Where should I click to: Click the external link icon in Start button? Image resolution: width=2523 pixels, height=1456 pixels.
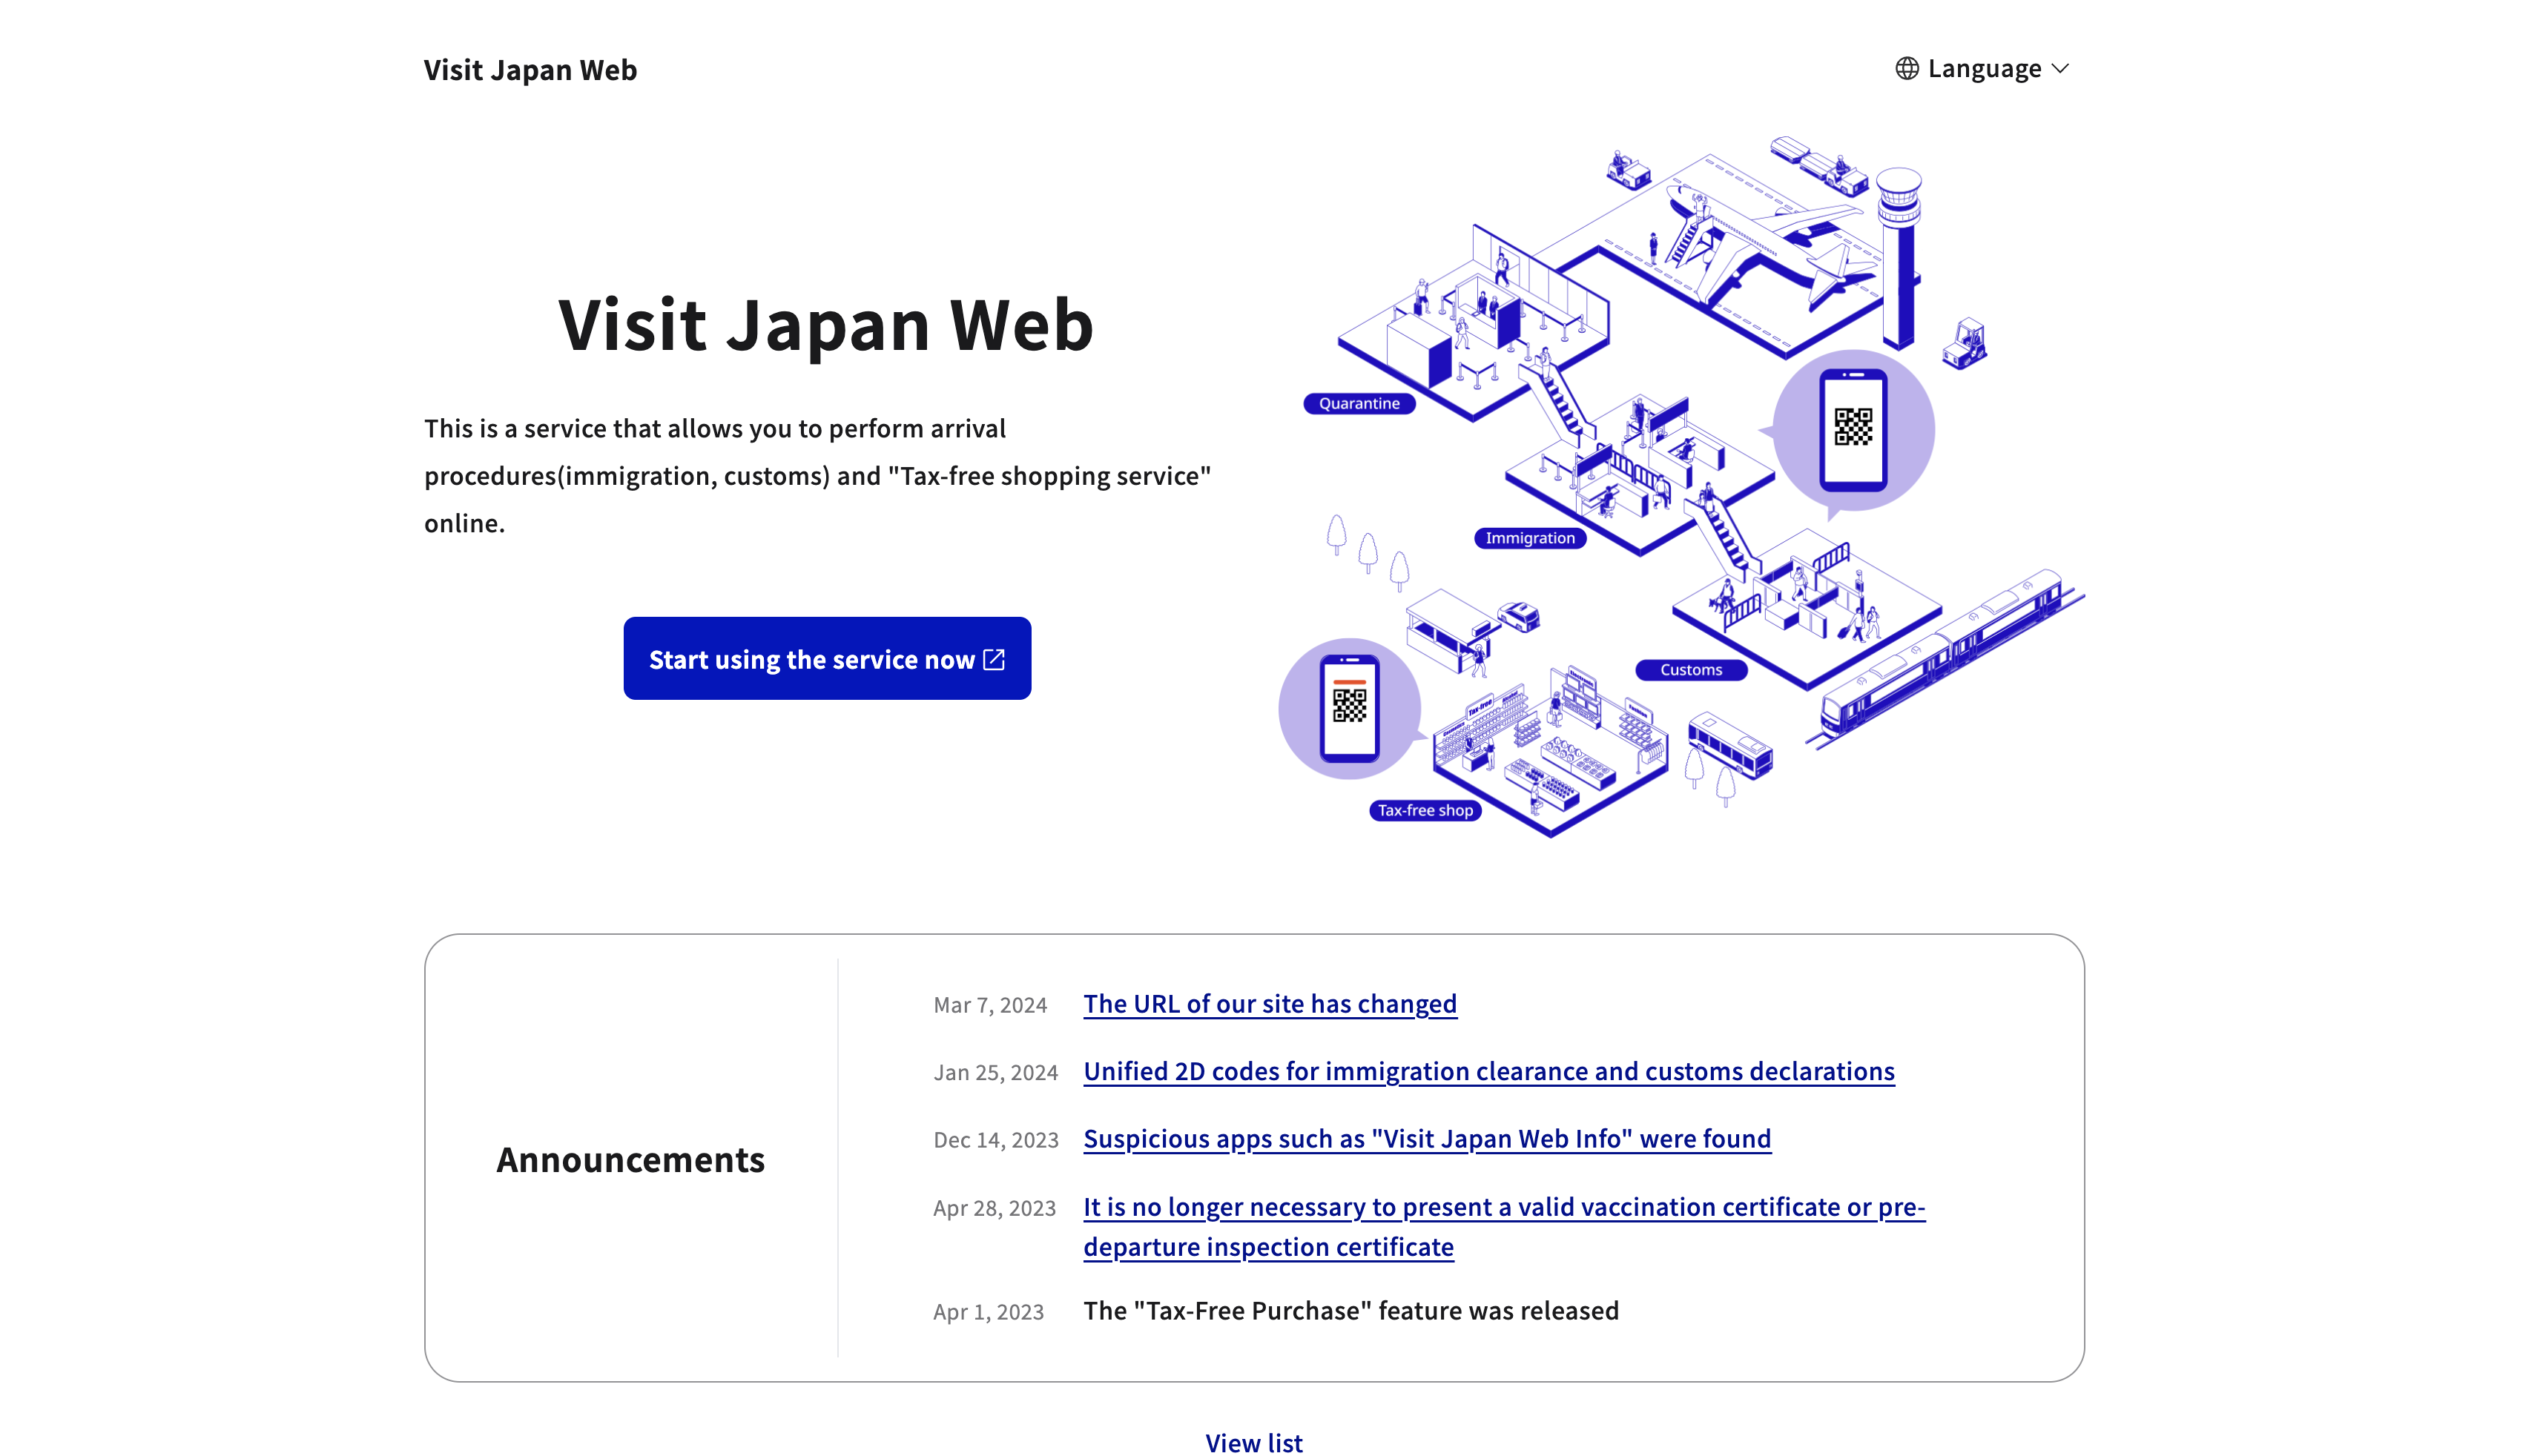tap(993, 659)
